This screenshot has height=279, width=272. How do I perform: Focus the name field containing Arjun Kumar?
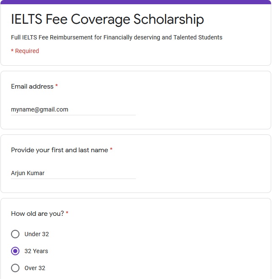[x=73, y=173]
